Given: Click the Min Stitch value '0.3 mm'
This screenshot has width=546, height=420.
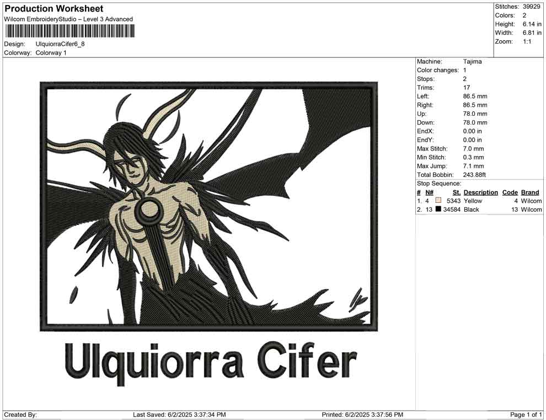Looking at the screenshot, I should click(x=474, y=157).
